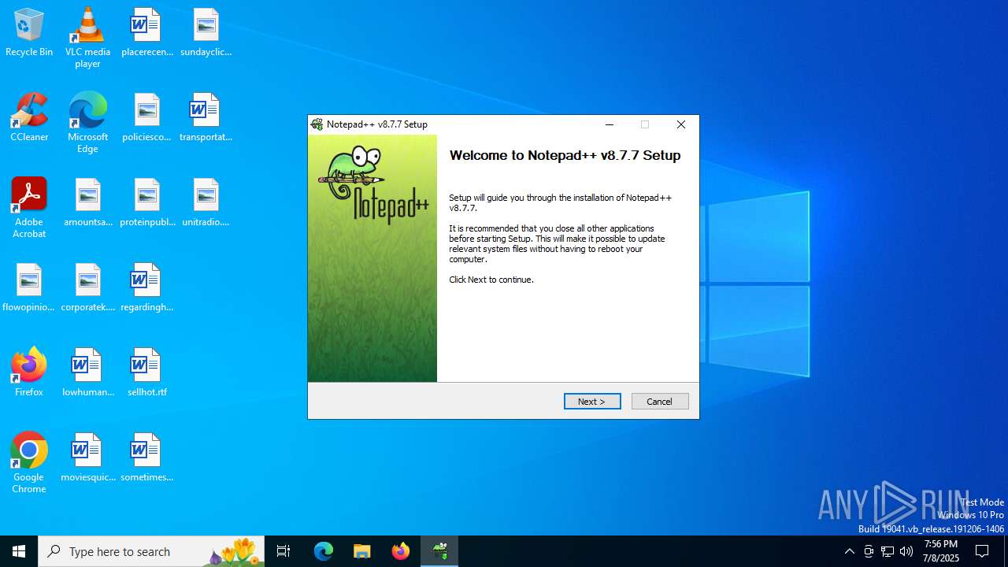Image resolution: width=1008 pixels, height=567 pixels.
Task: Select the moviesquic Word document icon
Action: pyautogui.click(x=87, y=458)
